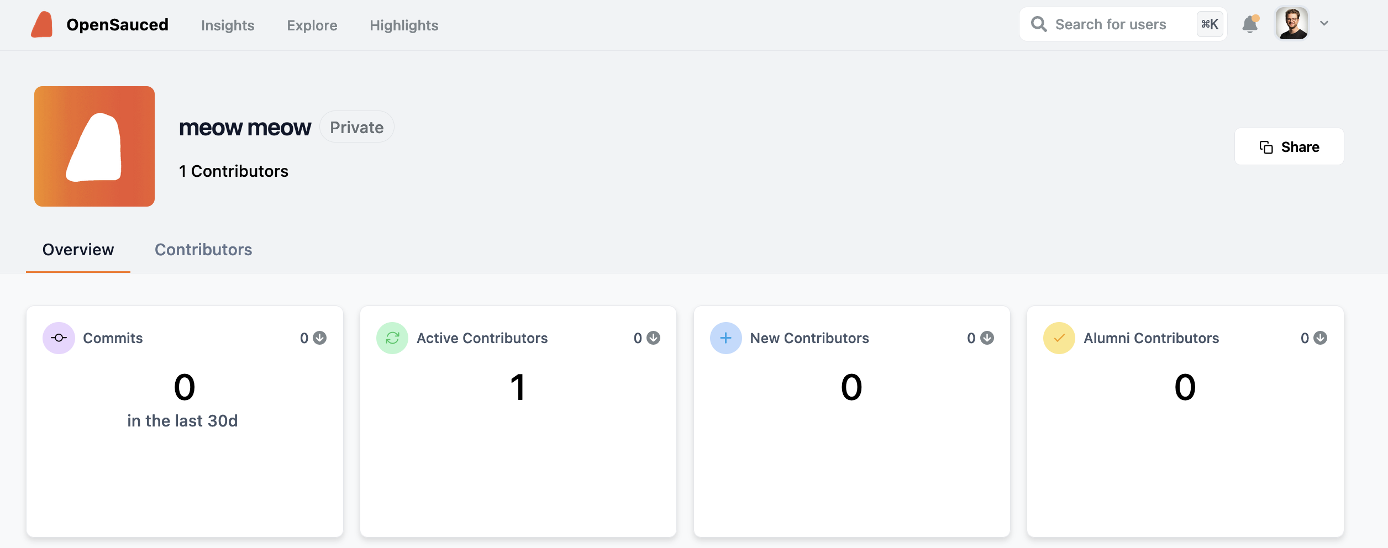This screenshot has height=548, width=1388.
Task: Open the Highlights menu
Action: pyautogui.click(x=404, y=25)
